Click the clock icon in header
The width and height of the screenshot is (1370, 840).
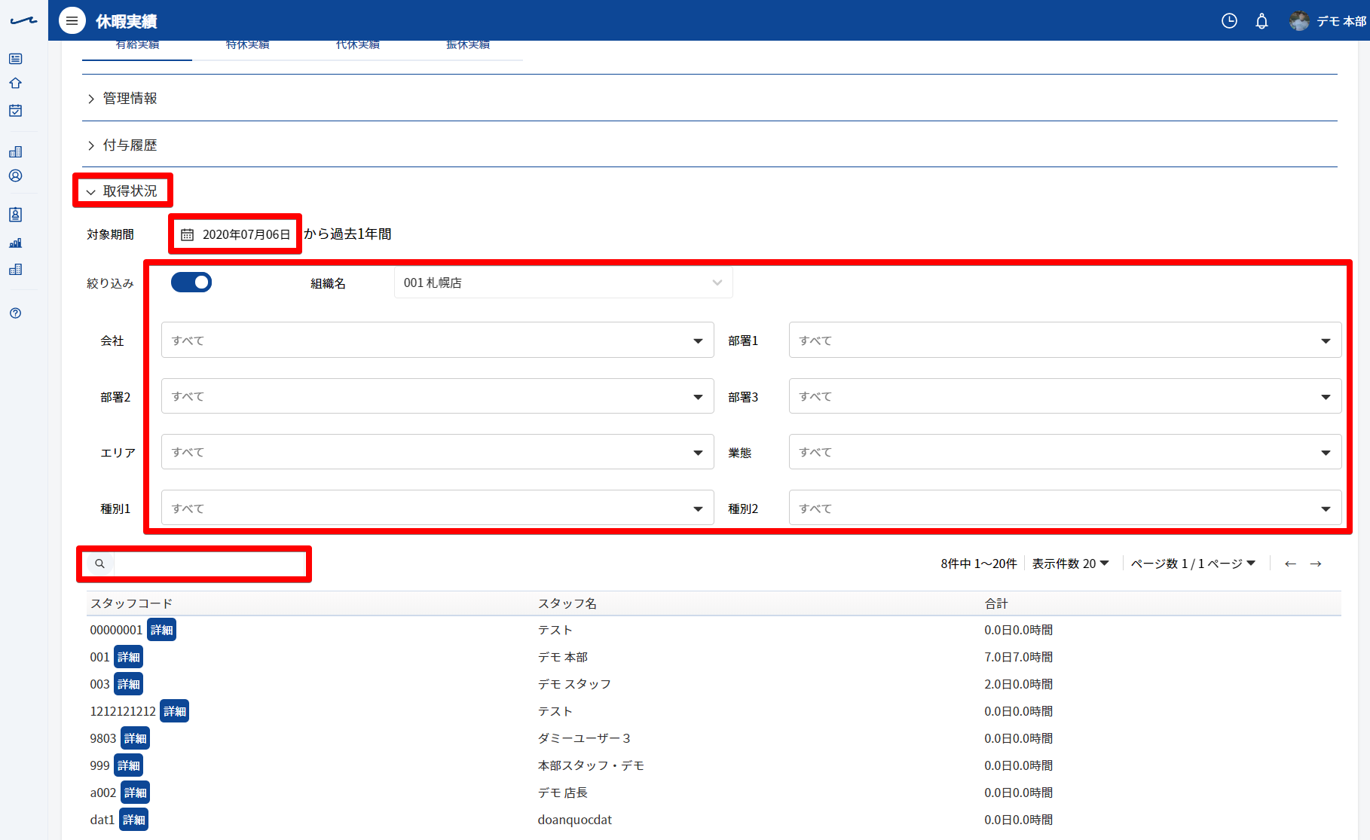[x=1229, y=21]
